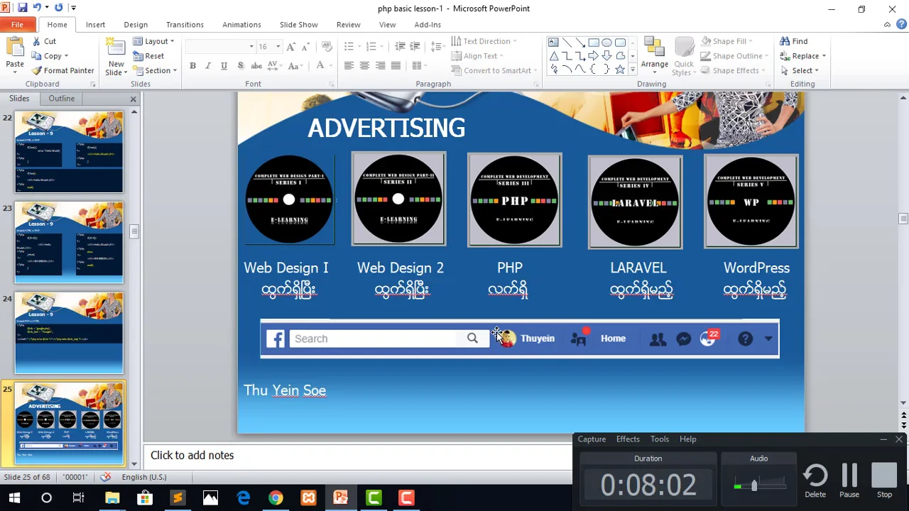Screen dimensions: 909x511
Task: Stop the screen recording
Action: (884, 480)
